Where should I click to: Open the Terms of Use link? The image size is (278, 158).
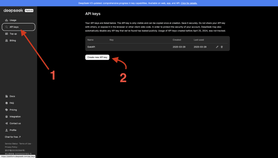[x=25, y=144]
